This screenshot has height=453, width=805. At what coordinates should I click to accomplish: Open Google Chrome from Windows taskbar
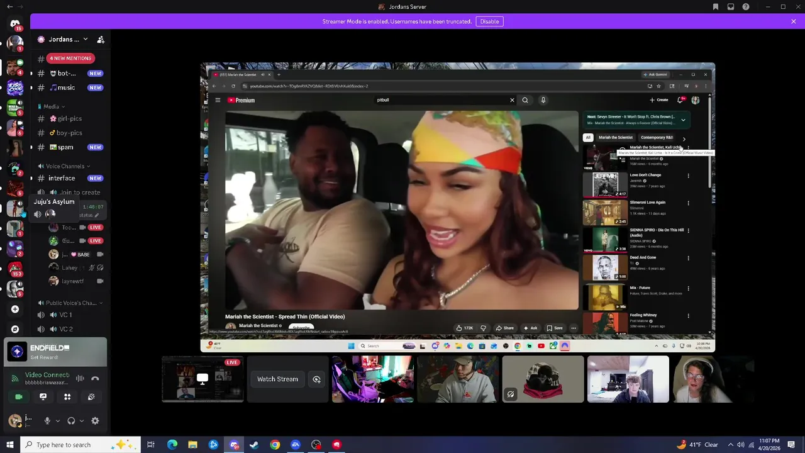pos(275,445)
